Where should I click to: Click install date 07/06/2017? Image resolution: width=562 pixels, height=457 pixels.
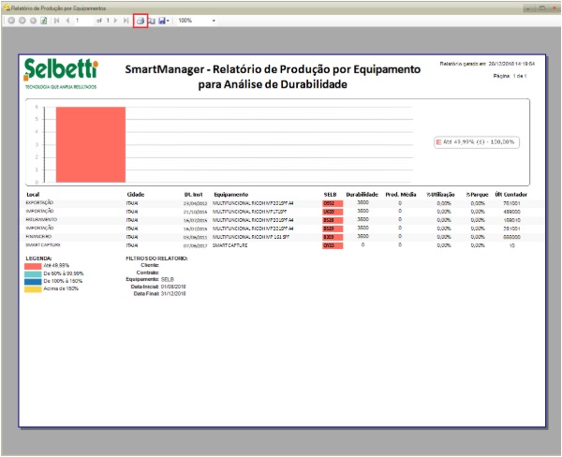pos(196,246)
